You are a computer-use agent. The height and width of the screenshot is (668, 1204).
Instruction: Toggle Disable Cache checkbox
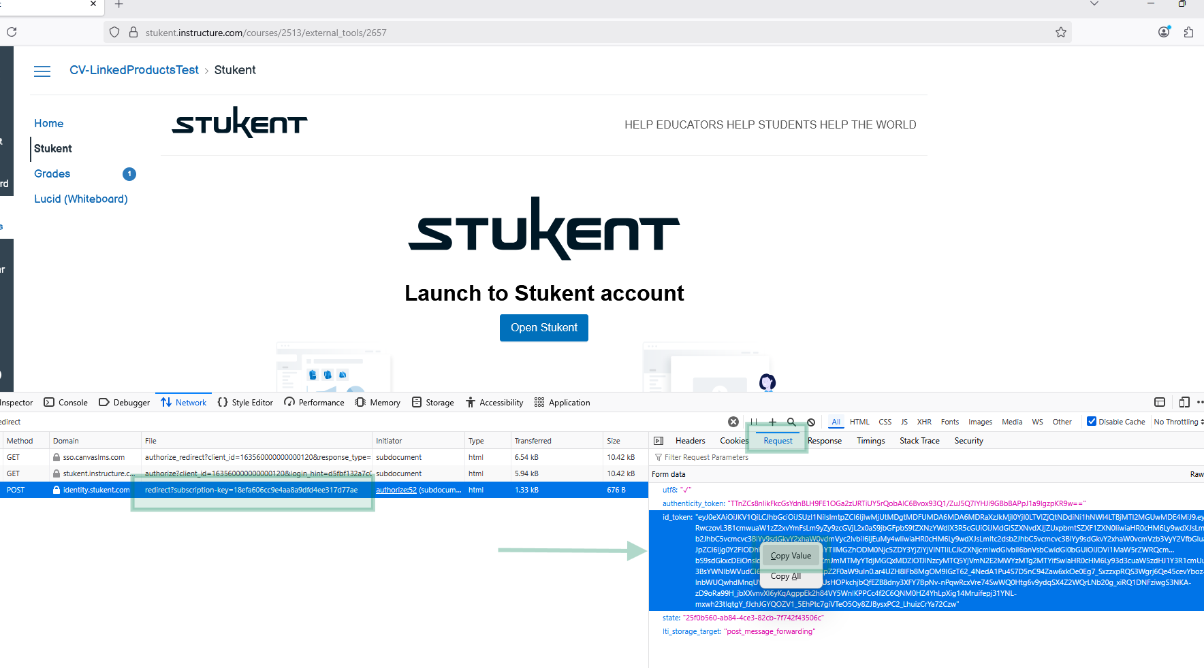(1092, 422)
